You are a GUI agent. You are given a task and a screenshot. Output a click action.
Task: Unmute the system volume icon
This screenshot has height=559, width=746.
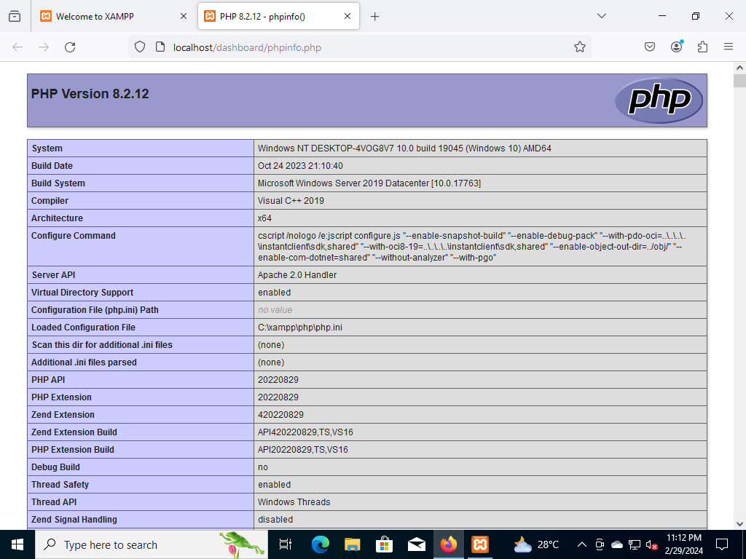coord(652,544)
